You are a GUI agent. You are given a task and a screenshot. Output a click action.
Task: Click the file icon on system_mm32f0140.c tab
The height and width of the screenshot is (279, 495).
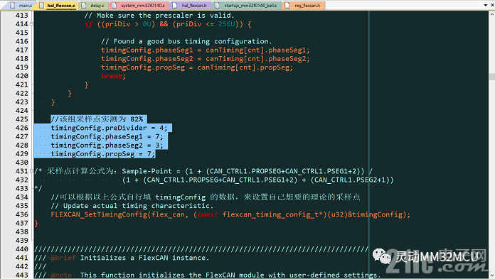tap(115, 6)
